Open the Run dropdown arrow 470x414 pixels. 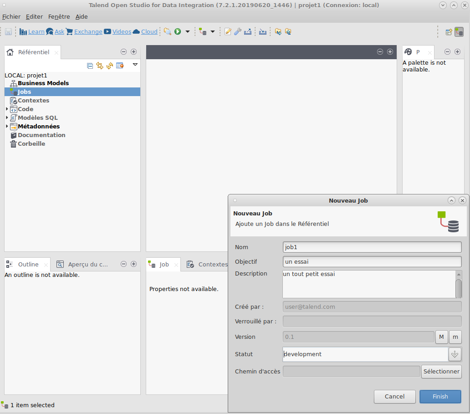[x=188, y=31]
